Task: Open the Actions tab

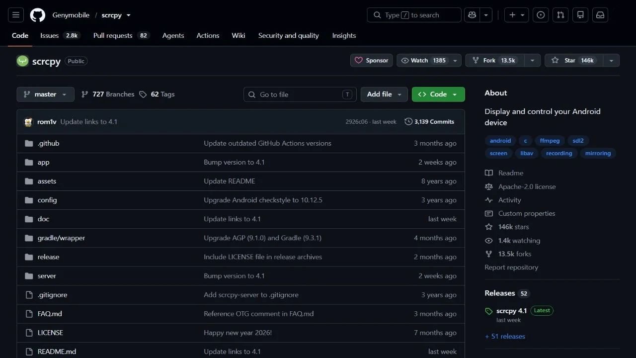Action: coord(208,36)
